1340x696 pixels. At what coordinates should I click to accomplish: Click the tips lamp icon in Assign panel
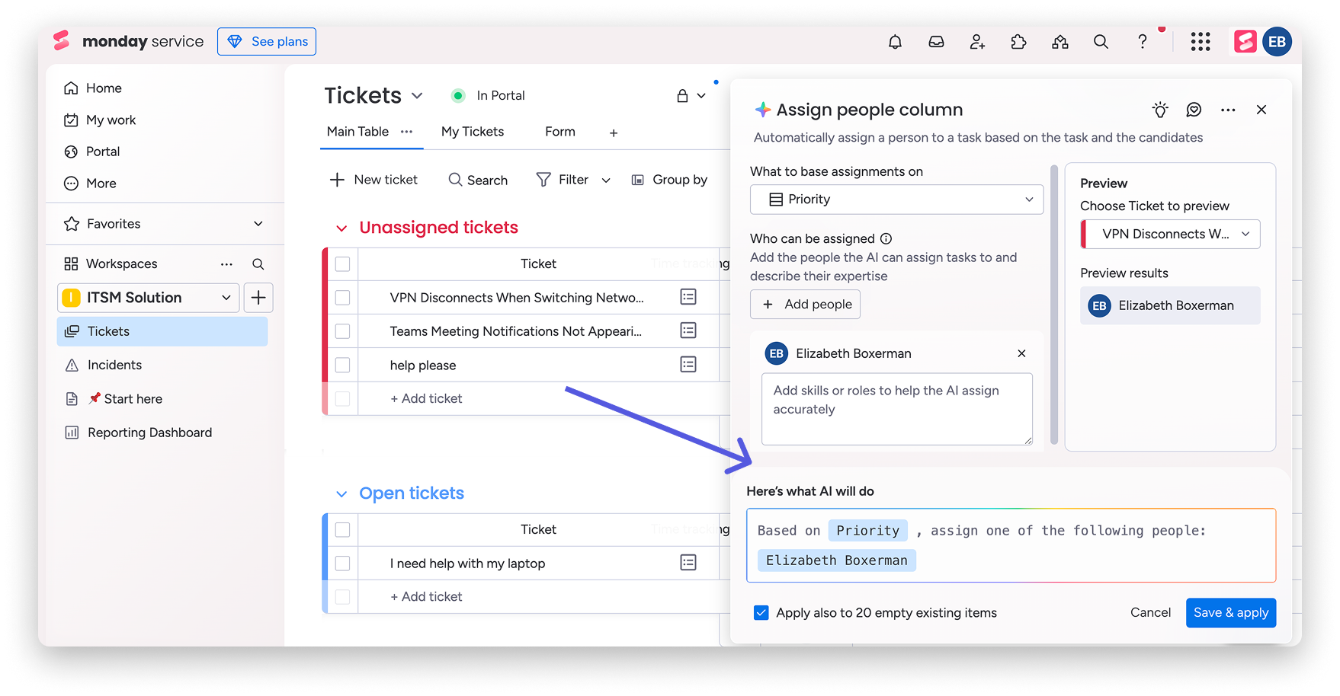(x=1159, y=110)
